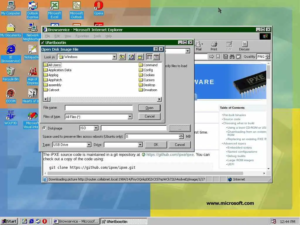Open the Embedded scripts contents link
This screenshot has height=225, width=300.
click(240, 148)
